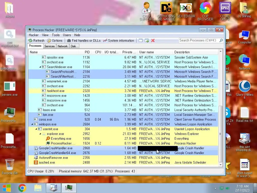Sort by the User name column header
257x193 pixels.
pos(155,52)
